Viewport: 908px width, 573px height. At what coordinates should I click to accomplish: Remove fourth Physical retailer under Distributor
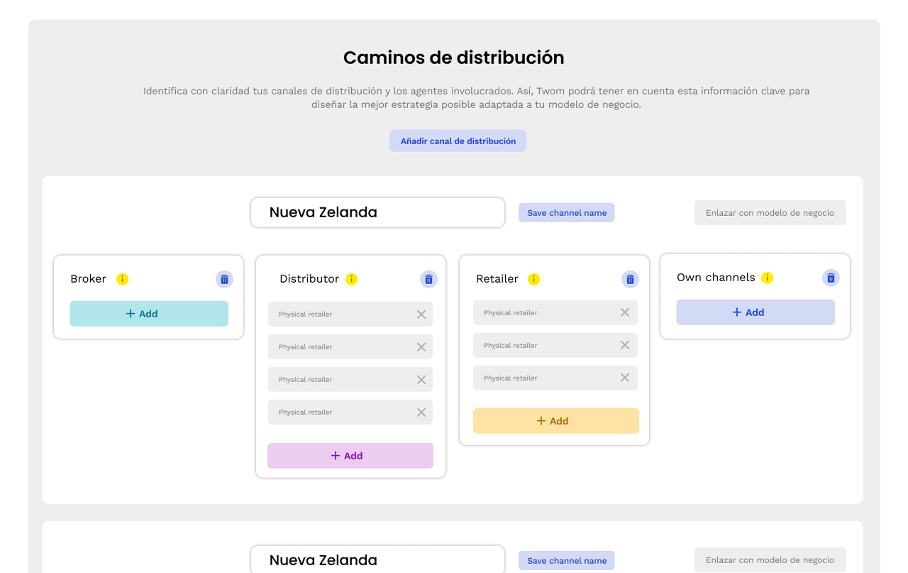421,413
